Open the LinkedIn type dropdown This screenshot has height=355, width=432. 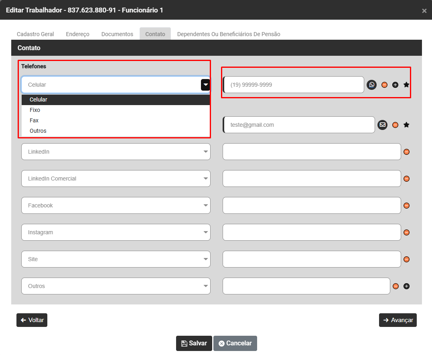[x=116, y=152]
